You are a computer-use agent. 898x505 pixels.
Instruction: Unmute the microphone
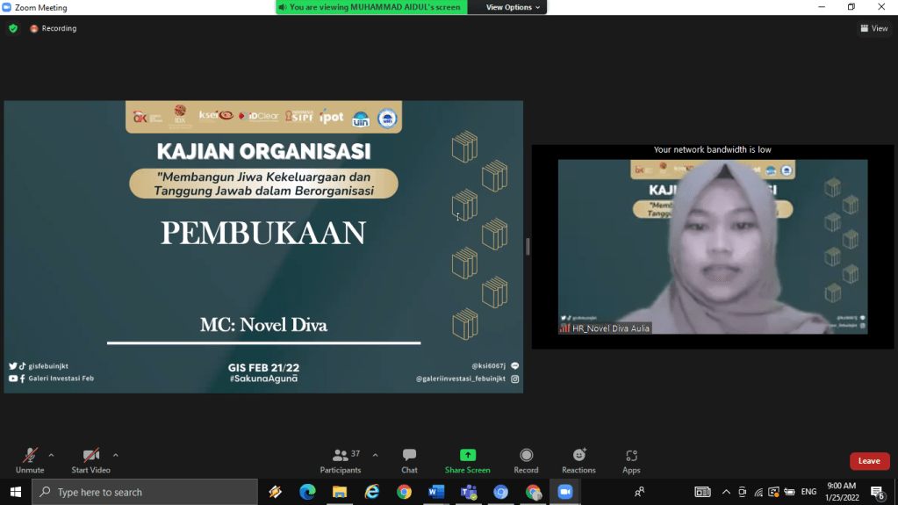coord(29,459)
